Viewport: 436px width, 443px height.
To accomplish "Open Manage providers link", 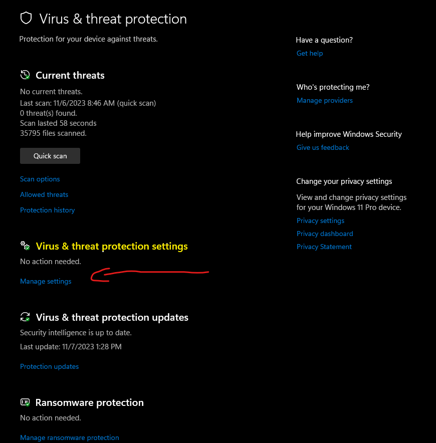I will point(325,100).
